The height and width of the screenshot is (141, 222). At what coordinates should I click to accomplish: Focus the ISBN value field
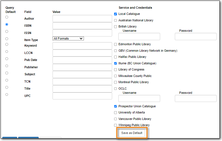[x=82, y=26]
